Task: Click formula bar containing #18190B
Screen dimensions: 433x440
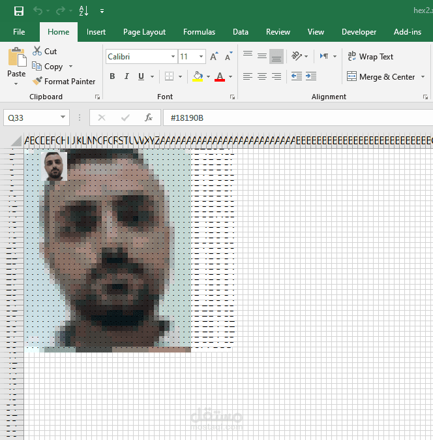Action: coord(298,118)
